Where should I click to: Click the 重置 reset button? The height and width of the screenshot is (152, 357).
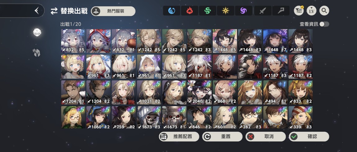point(222,137)
